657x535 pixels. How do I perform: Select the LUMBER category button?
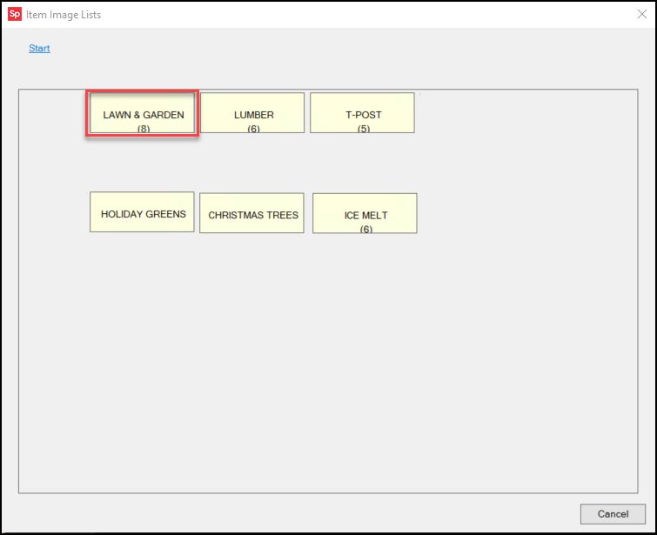coord(252,113)
